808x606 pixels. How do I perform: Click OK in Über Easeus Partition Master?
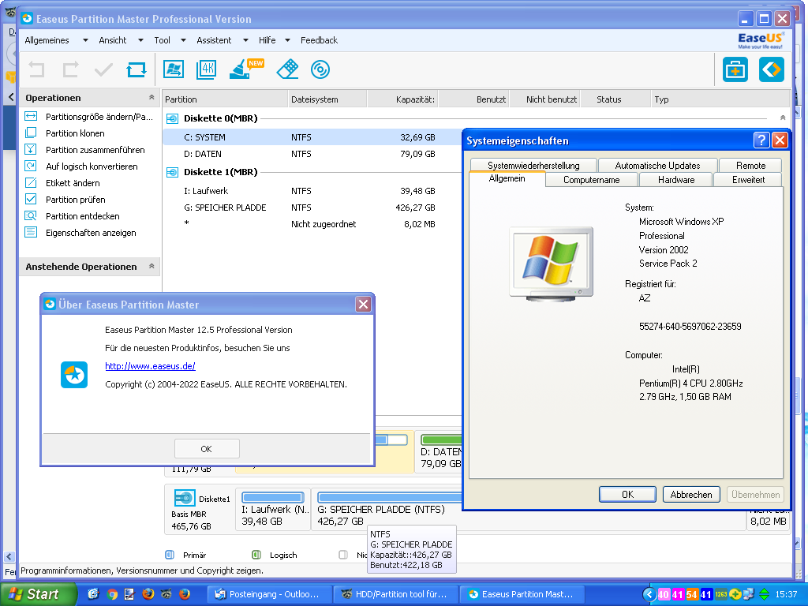pyautogui.click(x=207, y=449)
